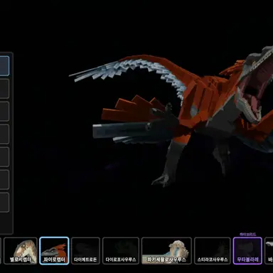Screen dimensions: 273x273
Task: Select the highlighted 파이로랩터 card
Action: tap(54, 251)
